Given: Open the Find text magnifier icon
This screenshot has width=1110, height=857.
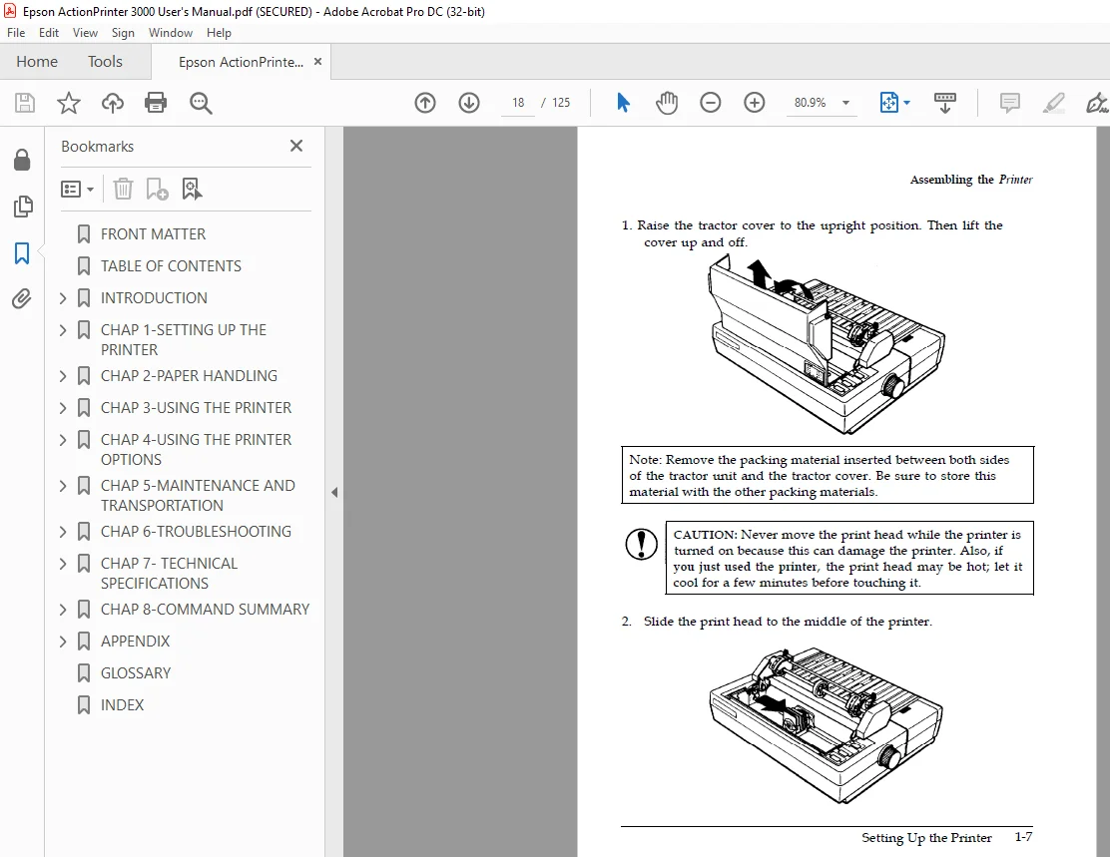Looking at the screenshot, I should [201, 103].
